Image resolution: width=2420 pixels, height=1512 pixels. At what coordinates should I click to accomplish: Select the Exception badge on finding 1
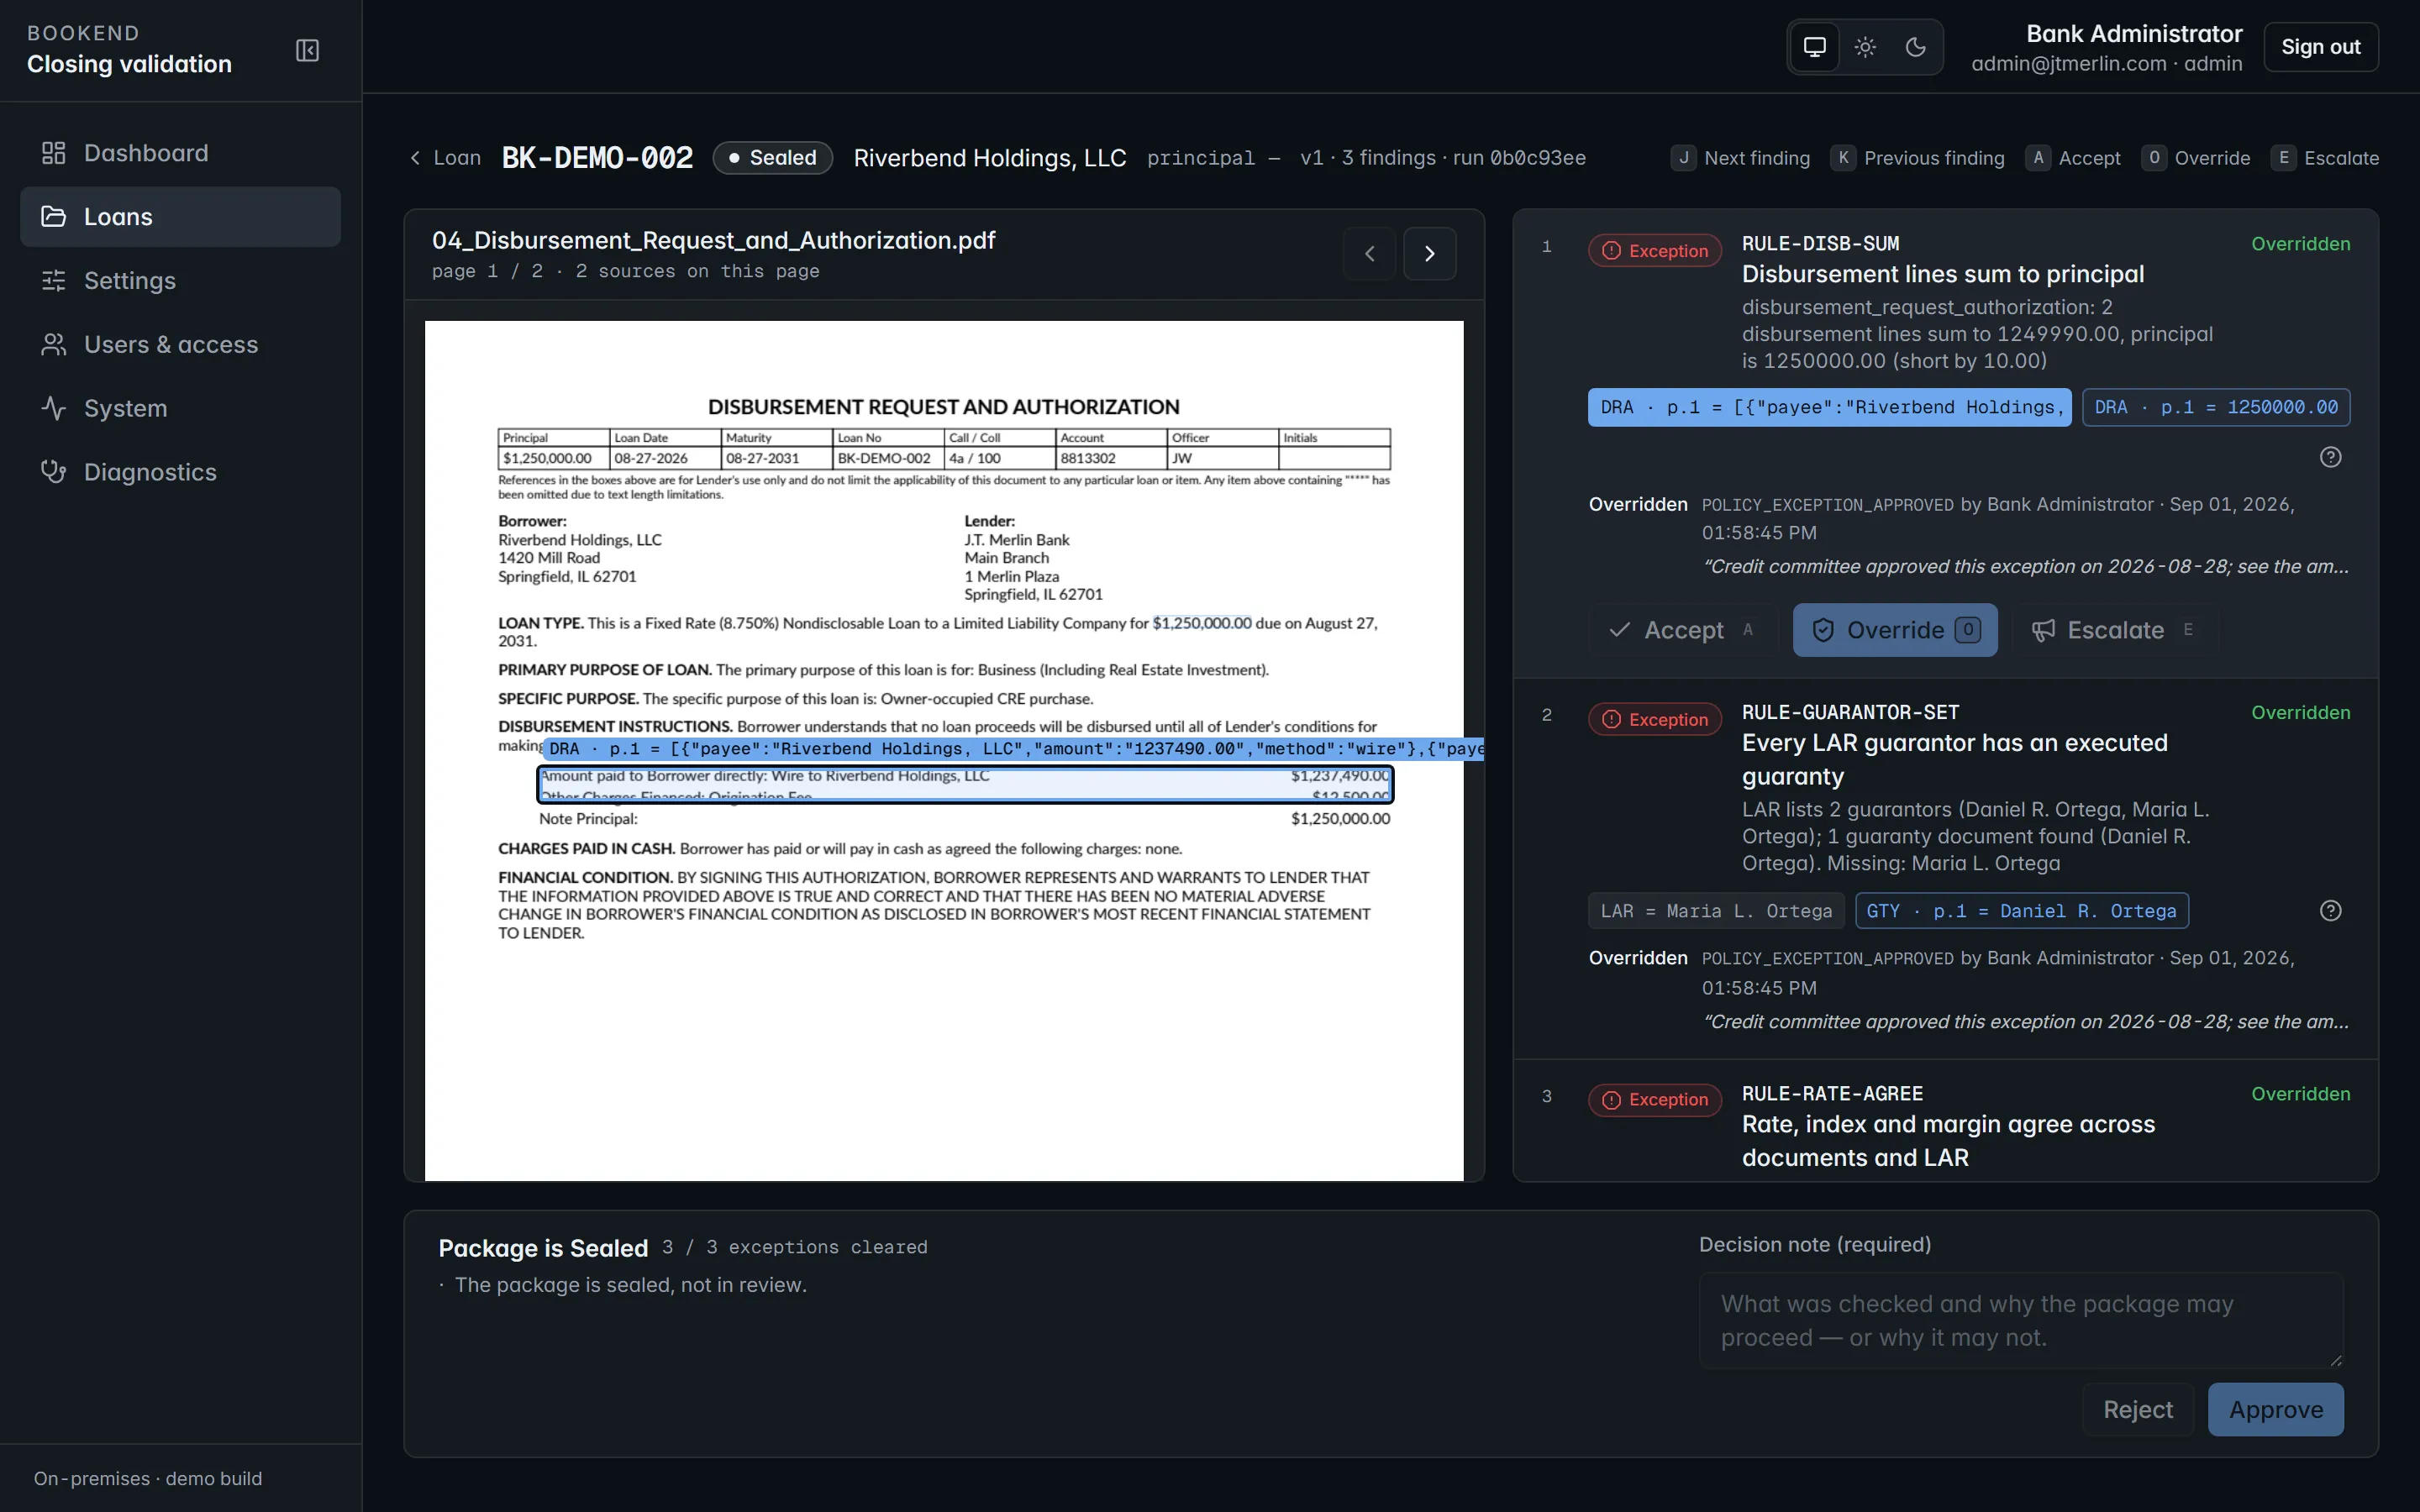(x=1655, y=251)
